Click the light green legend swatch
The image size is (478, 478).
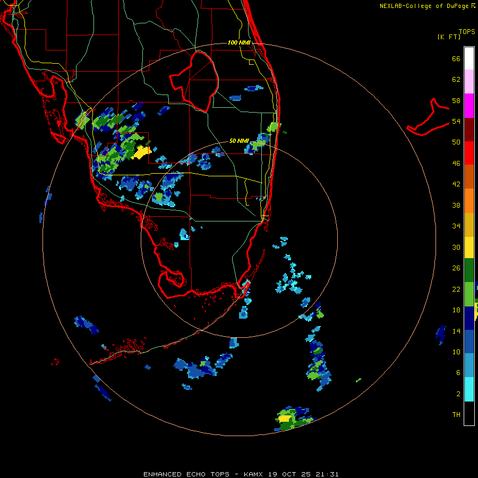tap(469, 294)
